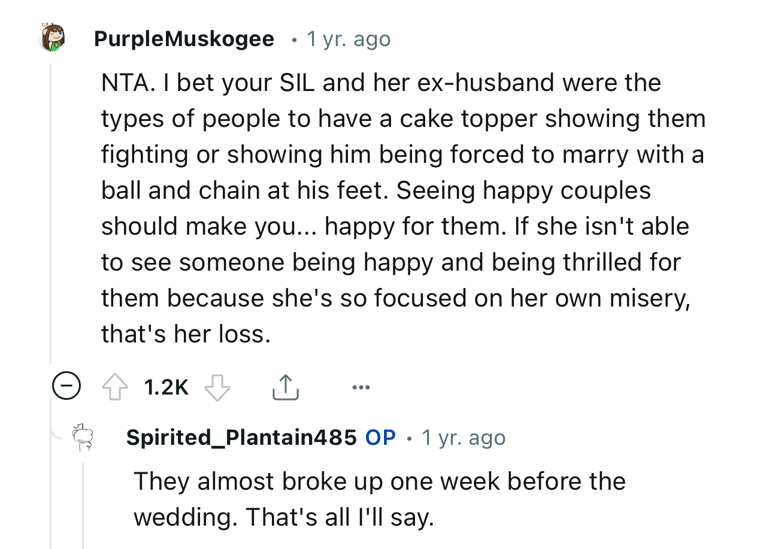Click the OP badge
This screenshot has width=769, height=549.
[x=380, y=437]
